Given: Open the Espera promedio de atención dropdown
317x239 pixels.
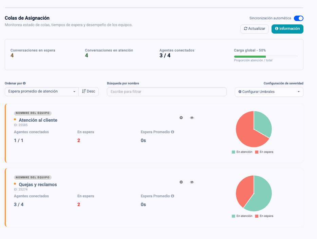Looking at the screenshot, I should [42, 92].
